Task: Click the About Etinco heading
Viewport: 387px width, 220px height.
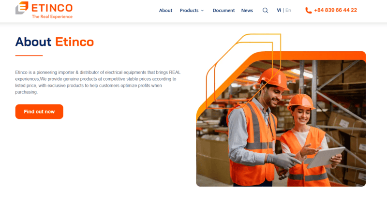Action: point(55,42)
